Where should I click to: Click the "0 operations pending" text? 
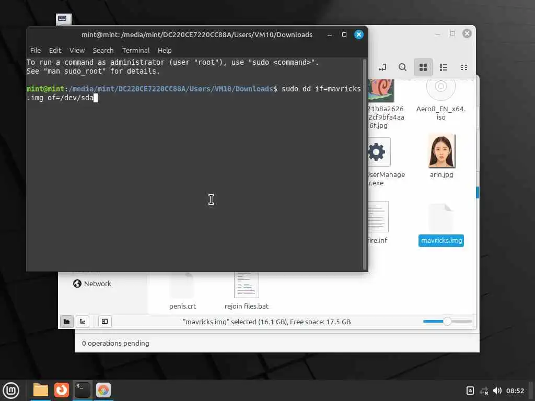115,343
